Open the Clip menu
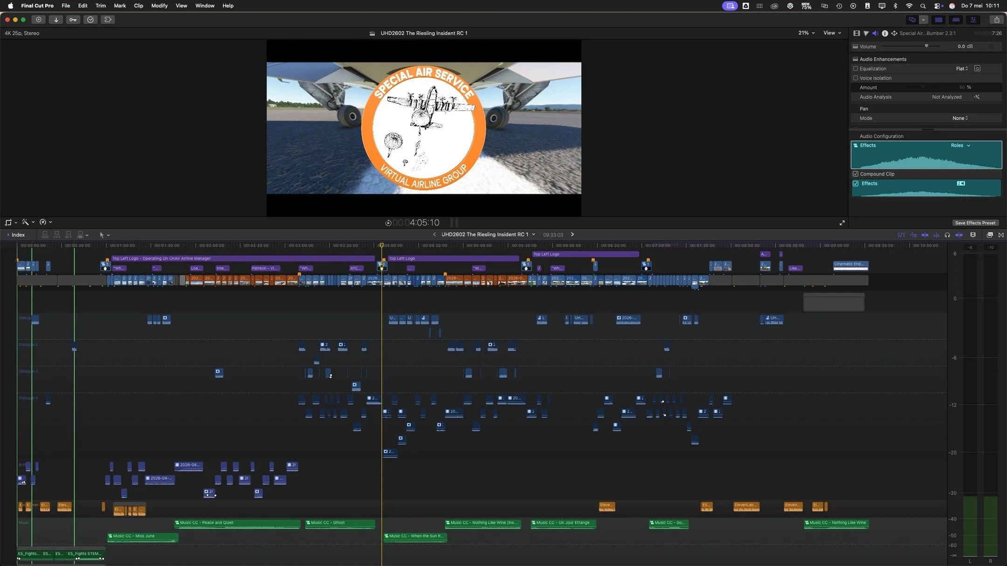The height and width of the screenshot is (566, 1007). tap(138, 6)
